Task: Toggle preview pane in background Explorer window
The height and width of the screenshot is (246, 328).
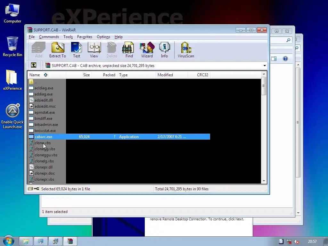Action: click(x=274, y=59)
